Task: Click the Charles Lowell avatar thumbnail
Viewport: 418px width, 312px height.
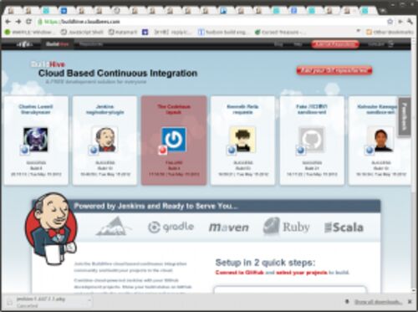Action: click(36, 140)
